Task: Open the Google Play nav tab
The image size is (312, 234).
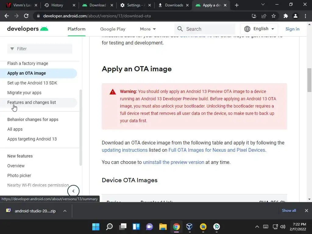Action: [x=113, y=29]
